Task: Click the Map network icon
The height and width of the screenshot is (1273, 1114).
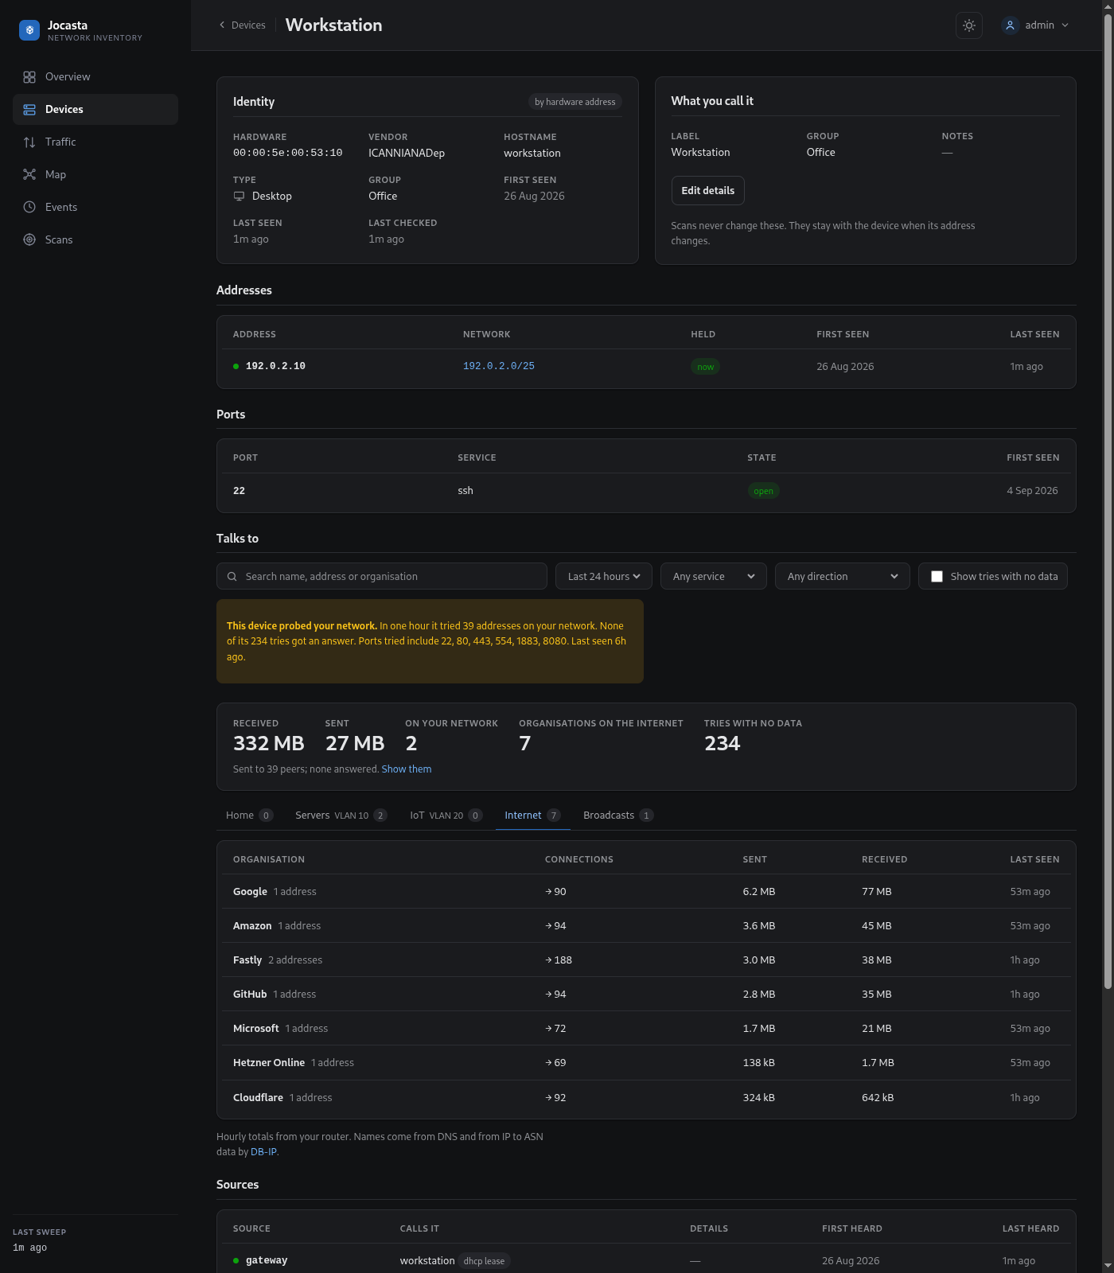Action: (x=29, y=175)
